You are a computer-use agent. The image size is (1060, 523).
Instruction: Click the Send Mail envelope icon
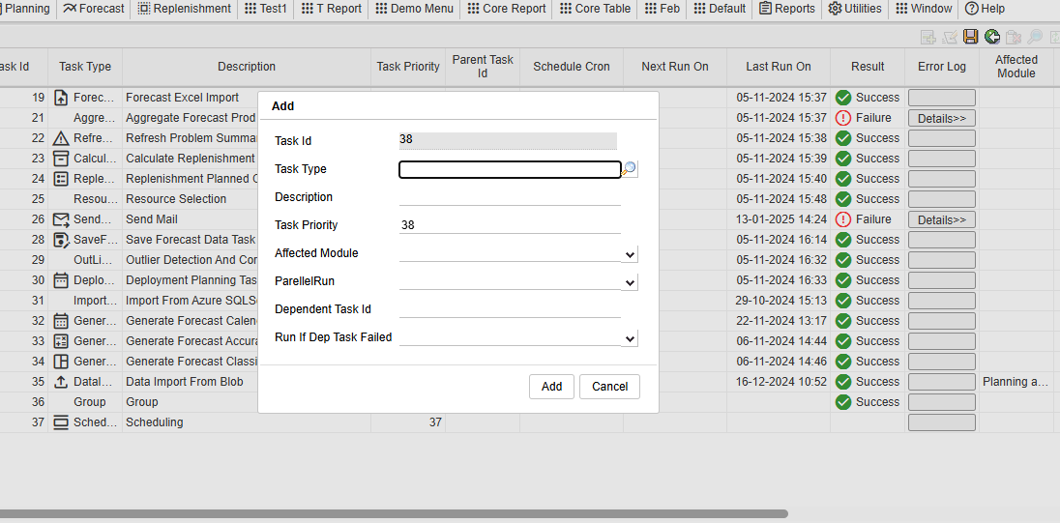pyautogui.click(x=62, y=219)
